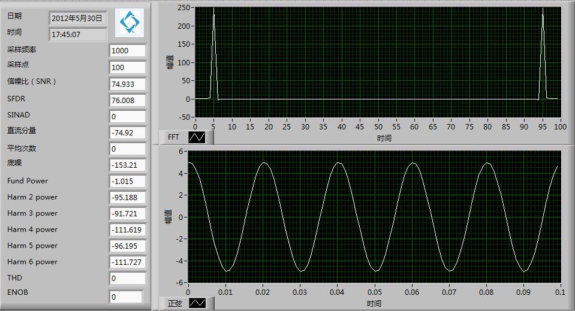The width and height of the screenshot is (575, 311).
Task: Click the Harm 5 power value -96.195
Action: 127,246
